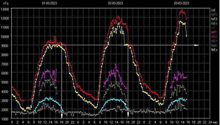Screen dimensions: 220x125
Task: Click the 13000 value on frequency axis
Action: pyautogui.click(x=5, y=9)
